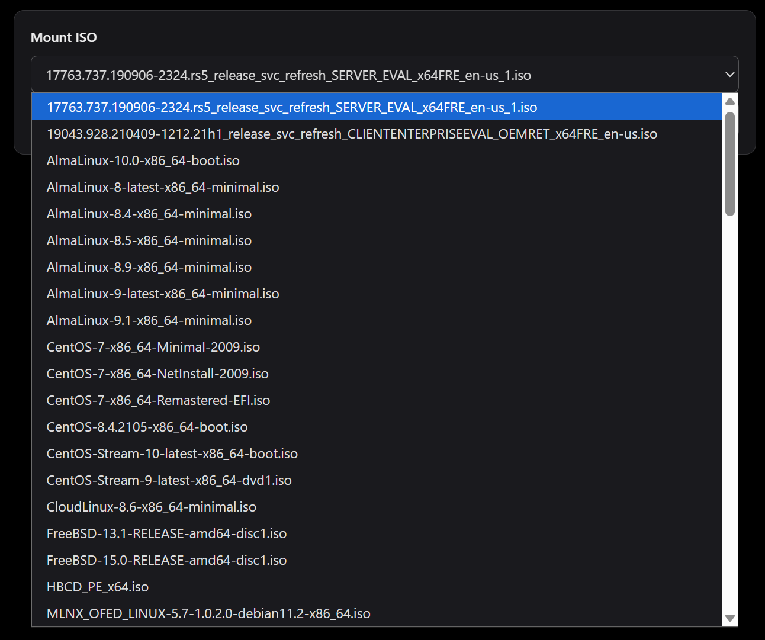Pick AlmaLinux-9-latest-x86_64-minimal.iso

pyautogui.click(x=377, y=294)
